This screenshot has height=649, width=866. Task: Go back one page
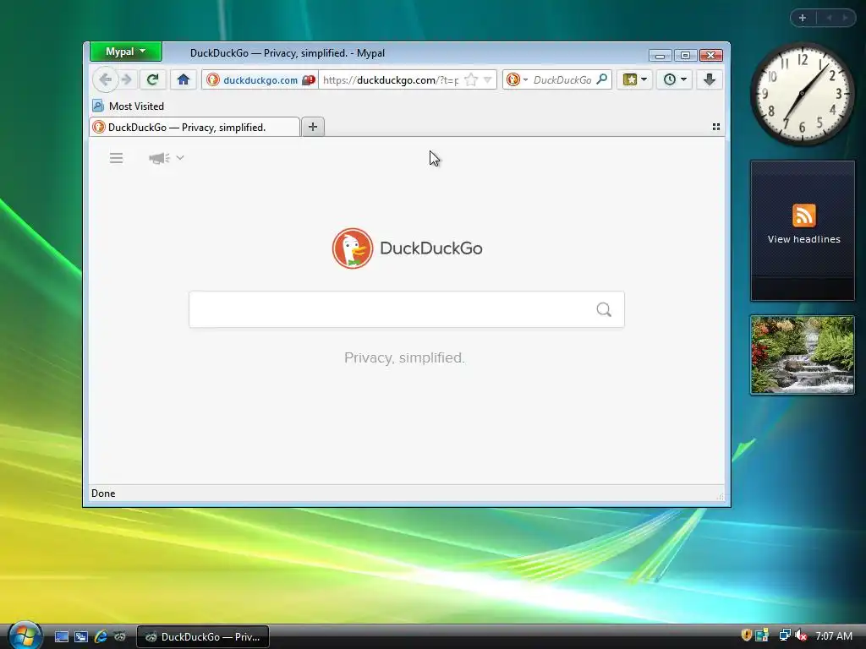coord(106,80)
